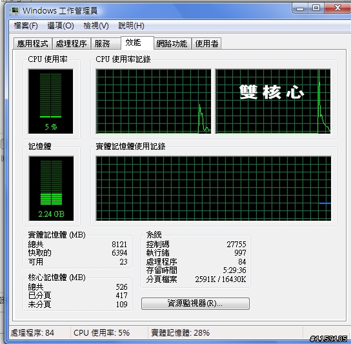Click the second core CPU history graph
This screenshot has width=351, height=344.
coord(273,101)
